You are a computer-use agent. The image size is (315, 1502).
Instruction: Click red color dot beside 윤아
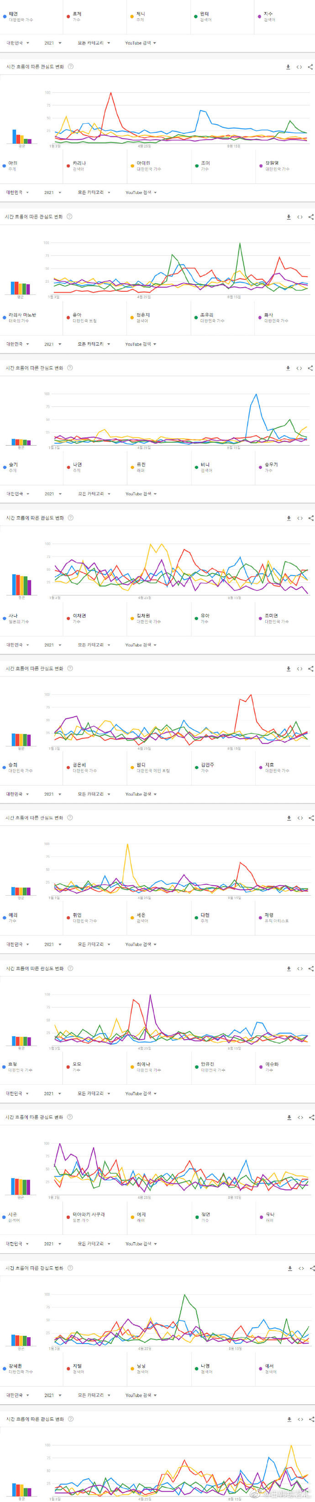[x=68, y=317]
